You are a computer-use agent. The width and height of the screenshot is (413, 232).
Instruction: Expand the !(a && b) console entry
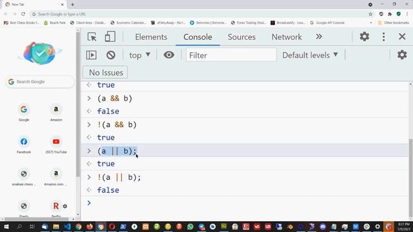[89, 124]
